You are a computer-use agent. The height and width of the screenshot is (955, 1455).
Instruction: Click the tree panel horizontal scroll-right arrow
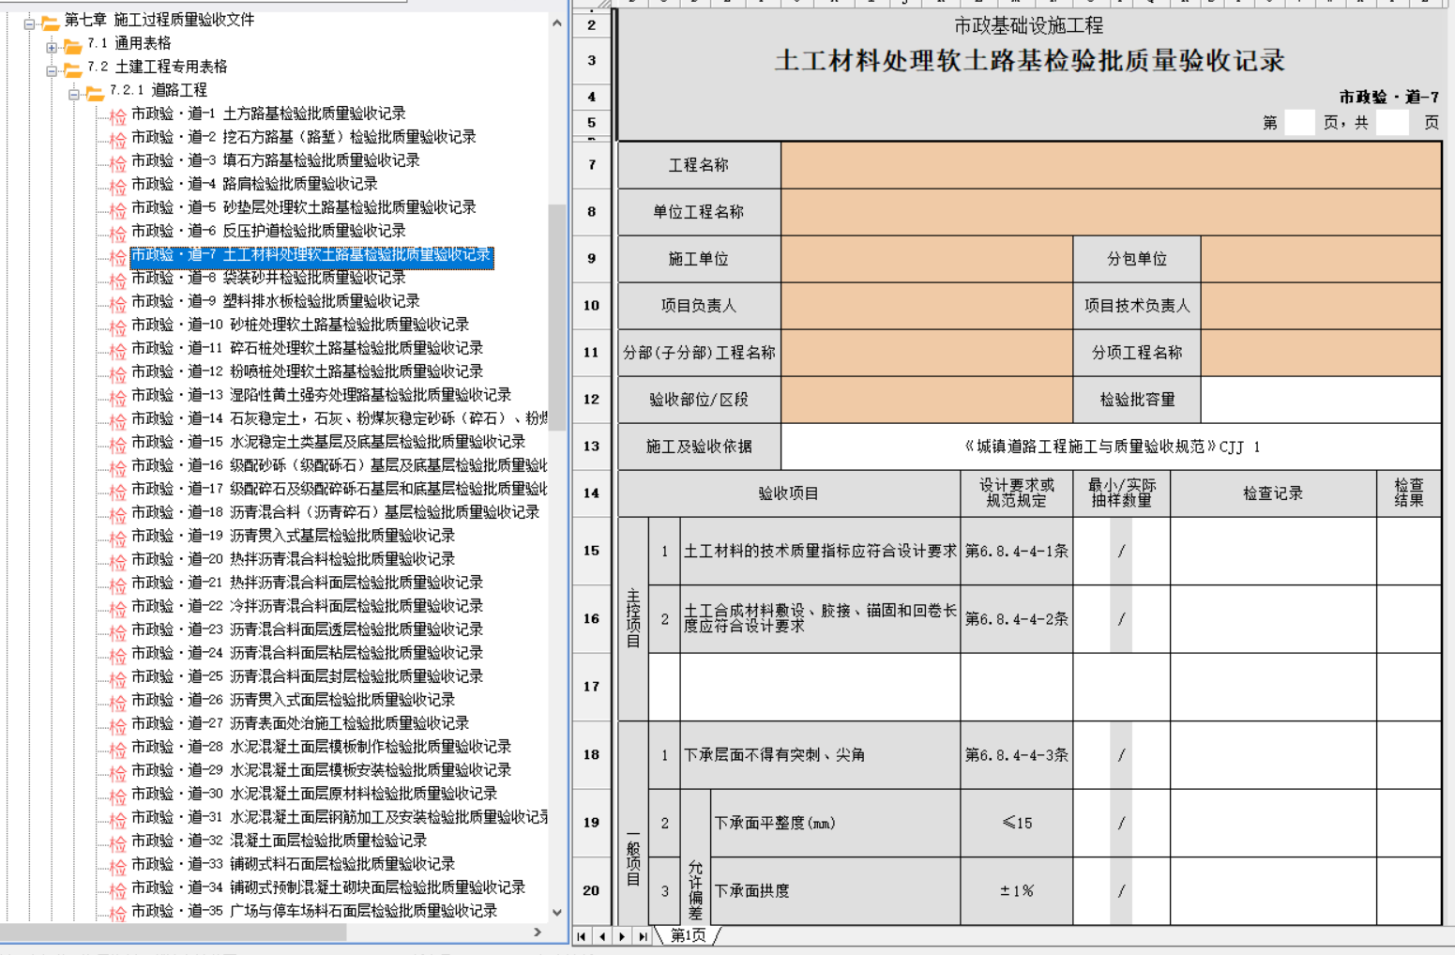538,932
